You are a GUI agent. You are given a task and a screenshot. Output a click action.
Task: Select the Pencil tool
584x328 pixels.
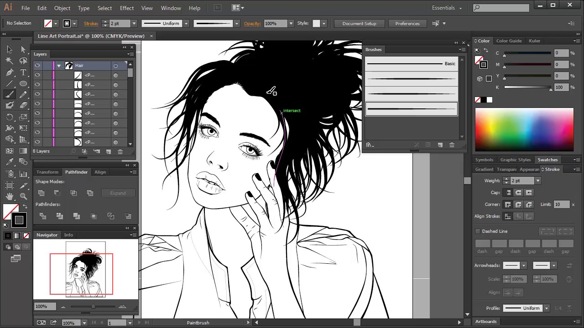click(x=23, y=94)
